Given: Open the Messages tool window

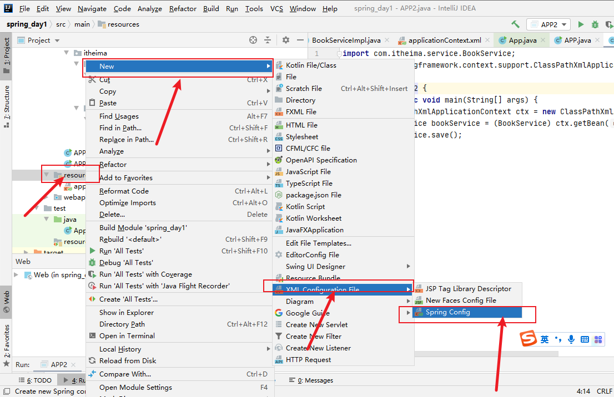Looking at the screenshot, I should click(x=311, y=380).
